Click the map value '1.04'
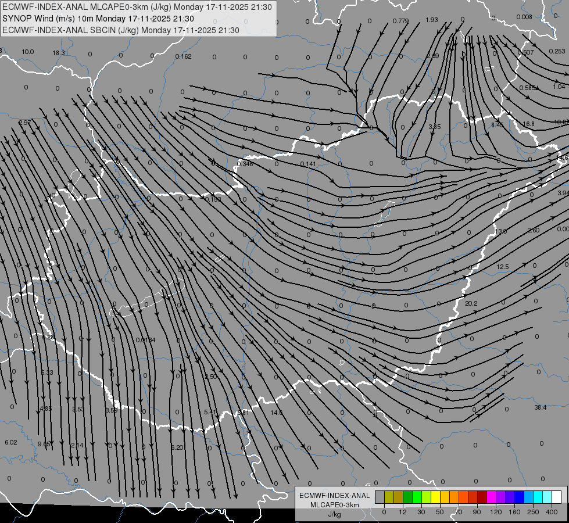 (x=559, y=87)
